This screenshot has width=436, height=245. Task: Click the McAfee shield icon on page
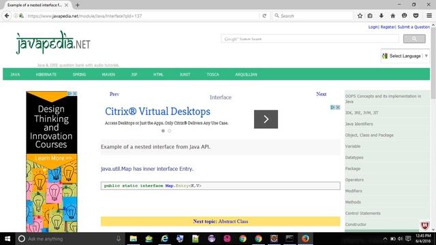pos(424,225)
